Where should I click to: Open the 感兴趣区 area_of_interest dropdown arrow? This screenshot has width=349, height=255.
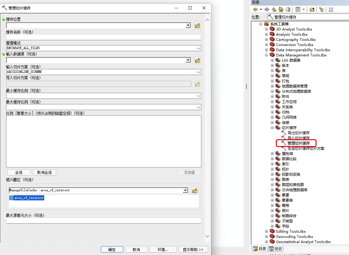point(185,190)
